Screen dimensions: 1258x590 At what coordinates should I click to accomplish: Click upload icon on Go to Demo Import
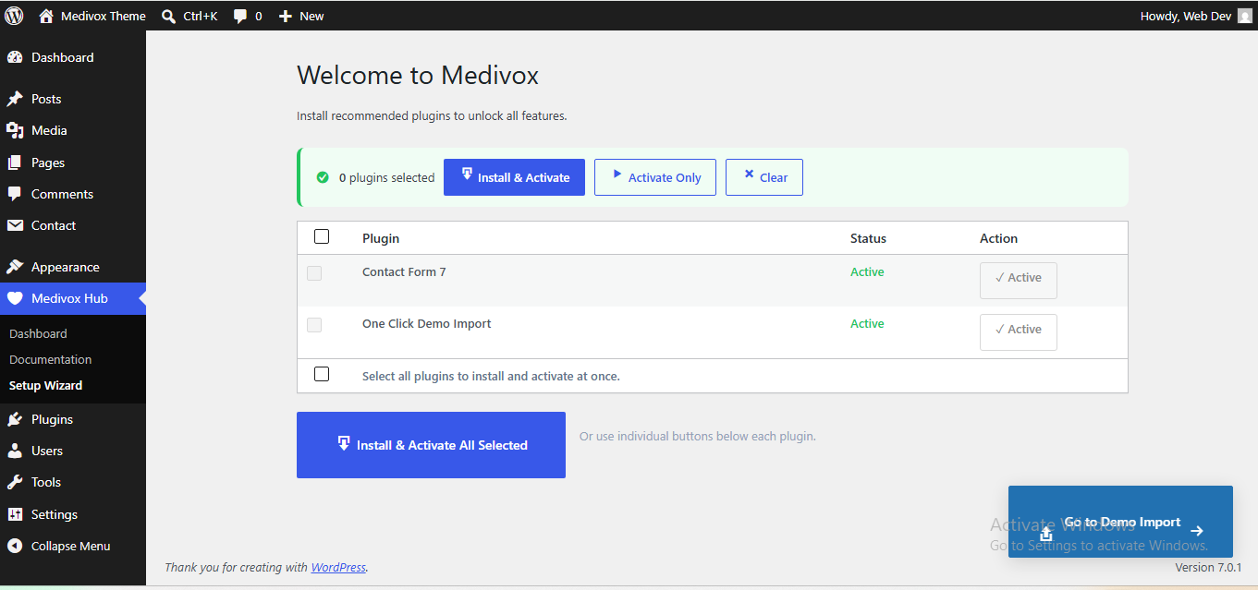(1046, 534)
